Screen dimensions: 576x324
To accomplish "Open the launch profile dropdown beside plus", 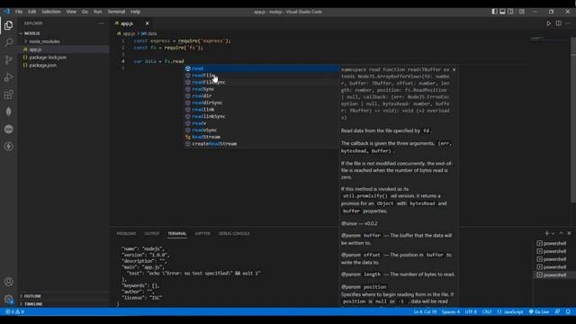I will click(x=553, y=233).
